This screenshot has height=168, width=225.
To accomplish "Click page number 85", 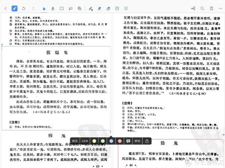I will [98, 166].
